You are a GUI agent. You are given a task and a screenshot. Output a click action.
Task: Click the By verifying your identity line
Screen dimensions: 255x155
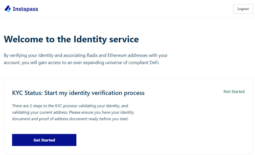(x=86, y=55)
